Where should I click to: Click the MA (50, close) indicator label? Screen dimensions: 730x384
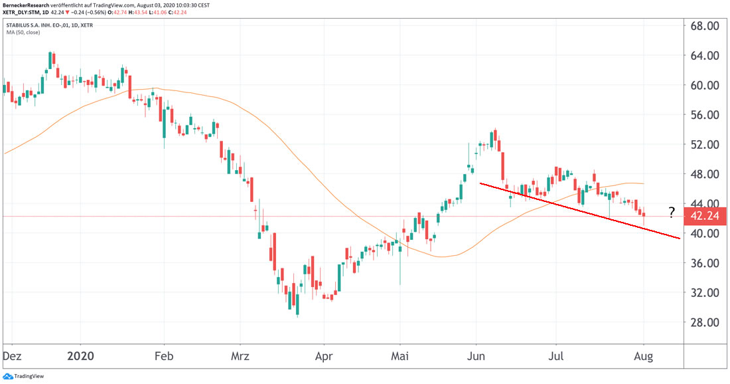[x=25, y=35]
